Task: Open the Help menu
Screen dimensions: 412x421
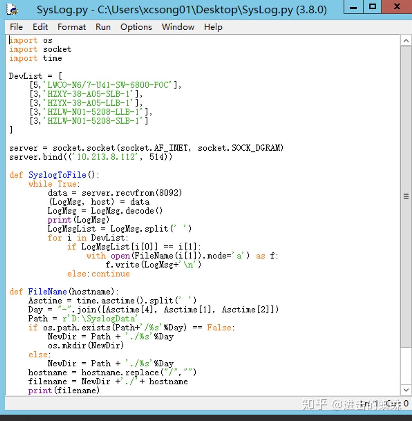Action: click(x=213, y=27)
